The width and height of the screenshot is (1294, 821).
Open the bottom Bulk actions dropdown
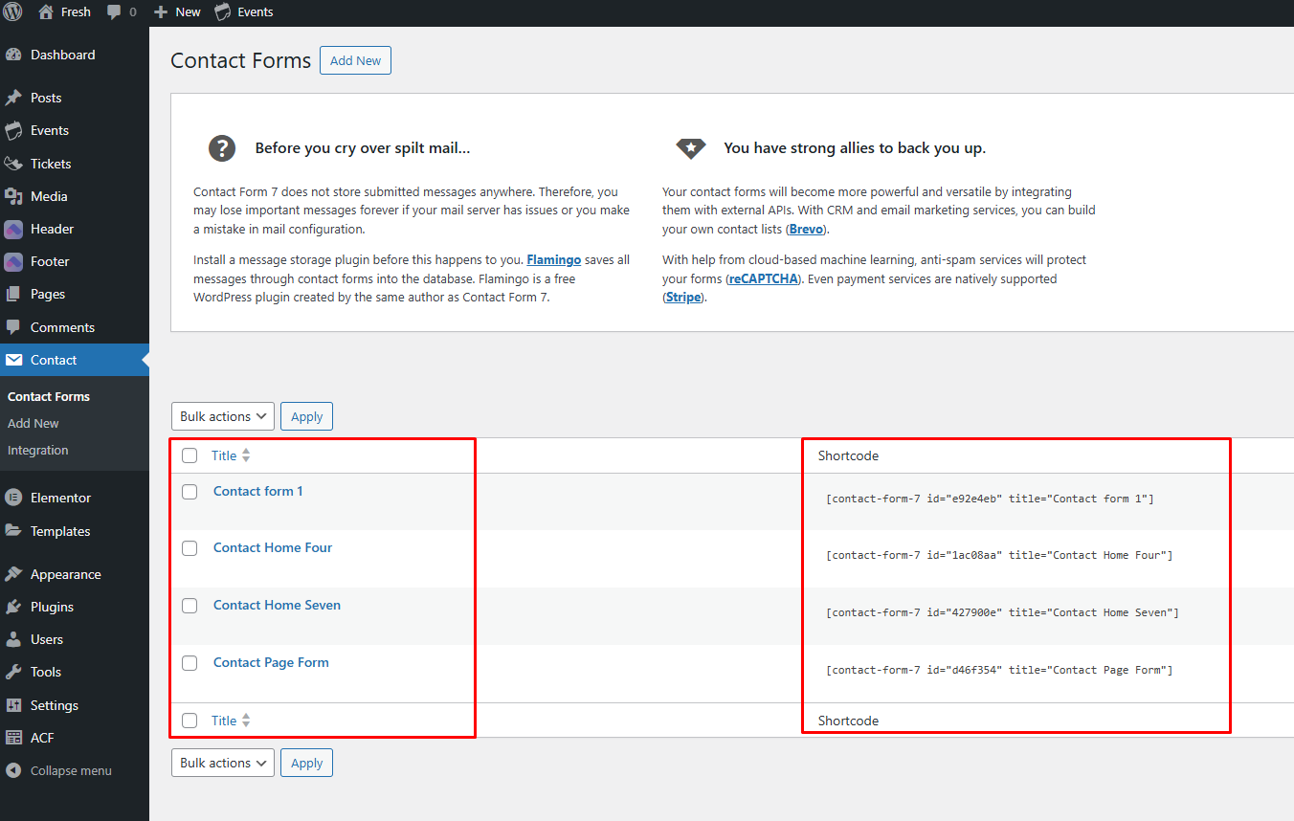tap(223, 763)
